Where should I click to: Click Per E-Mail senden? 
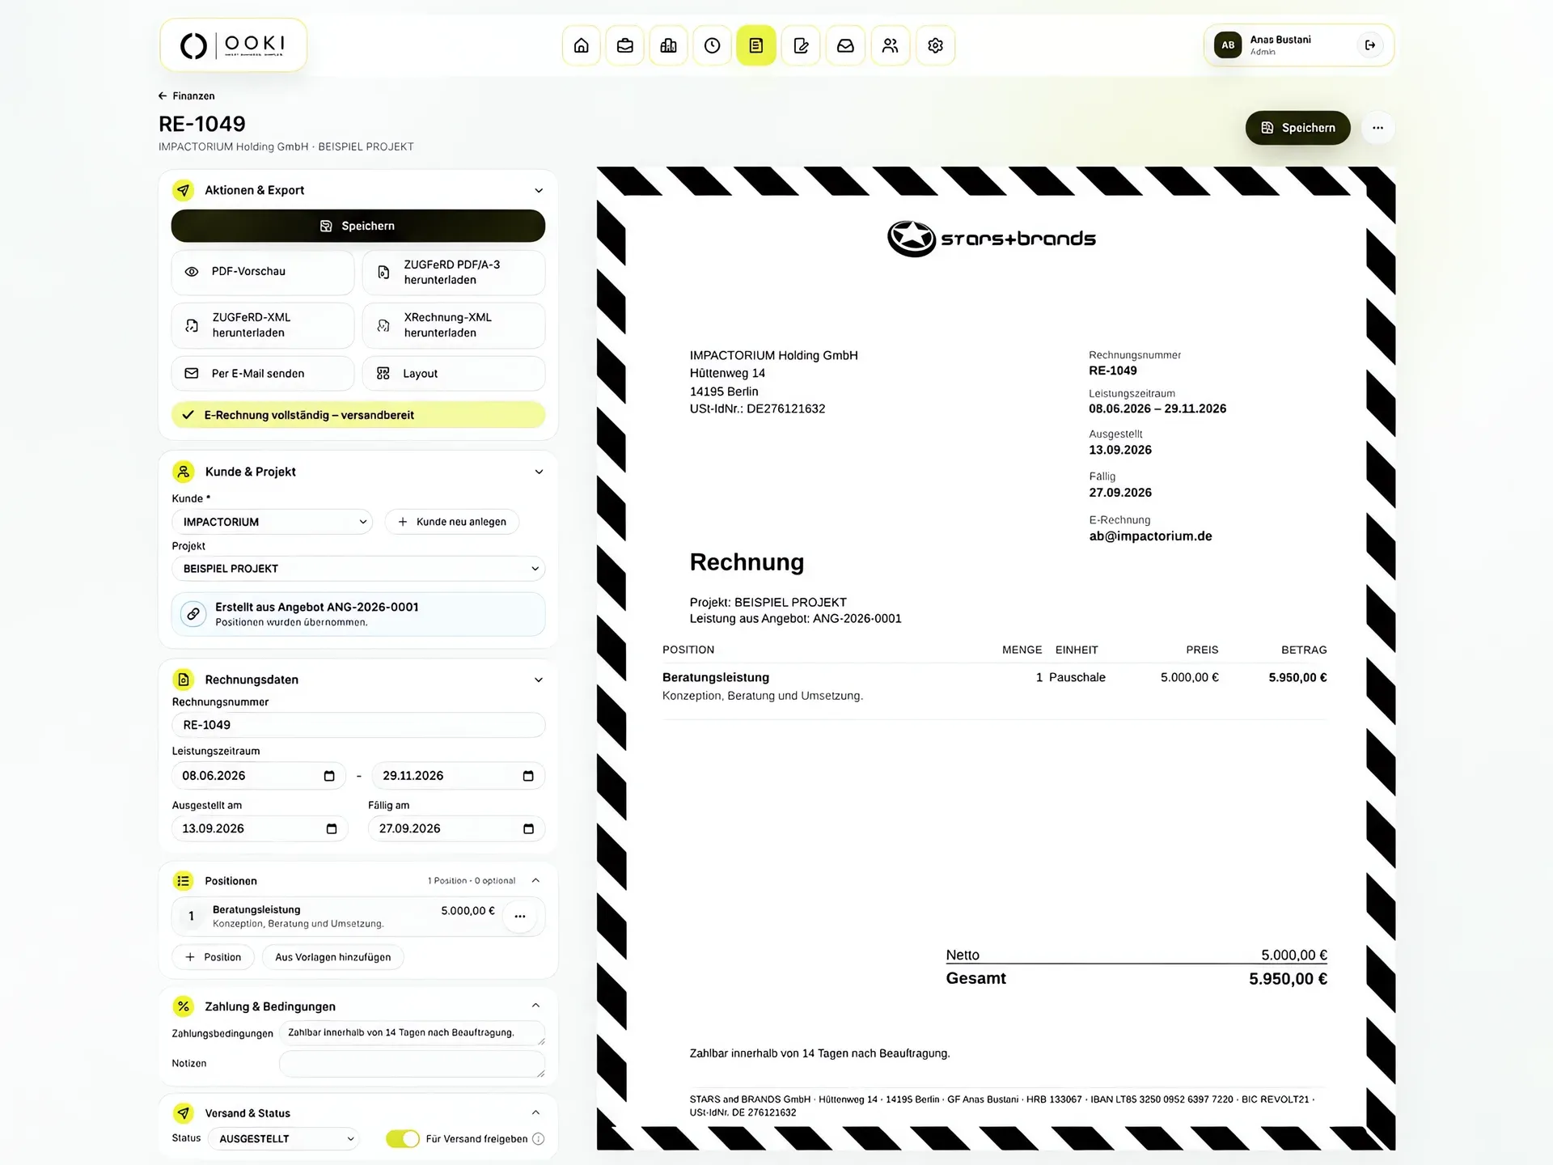pyautogui.click(x=263, y=374)
